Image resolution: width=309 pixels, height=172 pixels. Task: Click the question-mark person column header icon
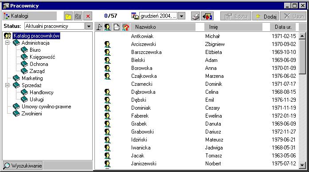pos(126,27)
